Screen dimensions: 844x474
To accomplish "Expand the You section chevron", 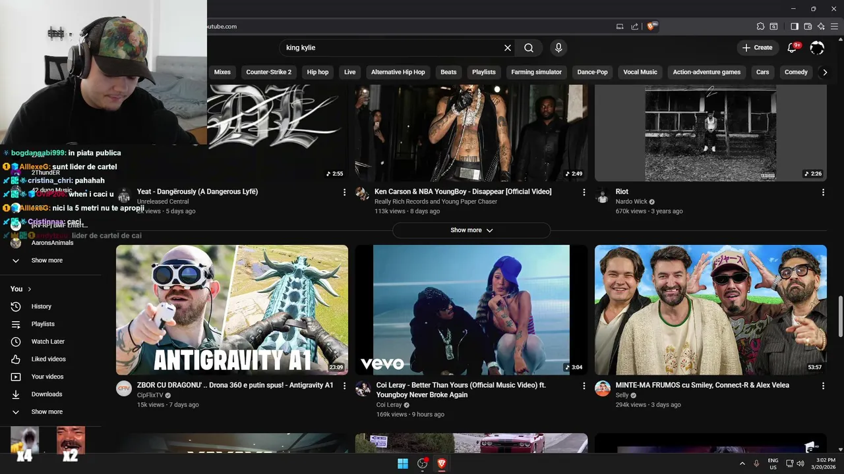I will tap(30, 289).
